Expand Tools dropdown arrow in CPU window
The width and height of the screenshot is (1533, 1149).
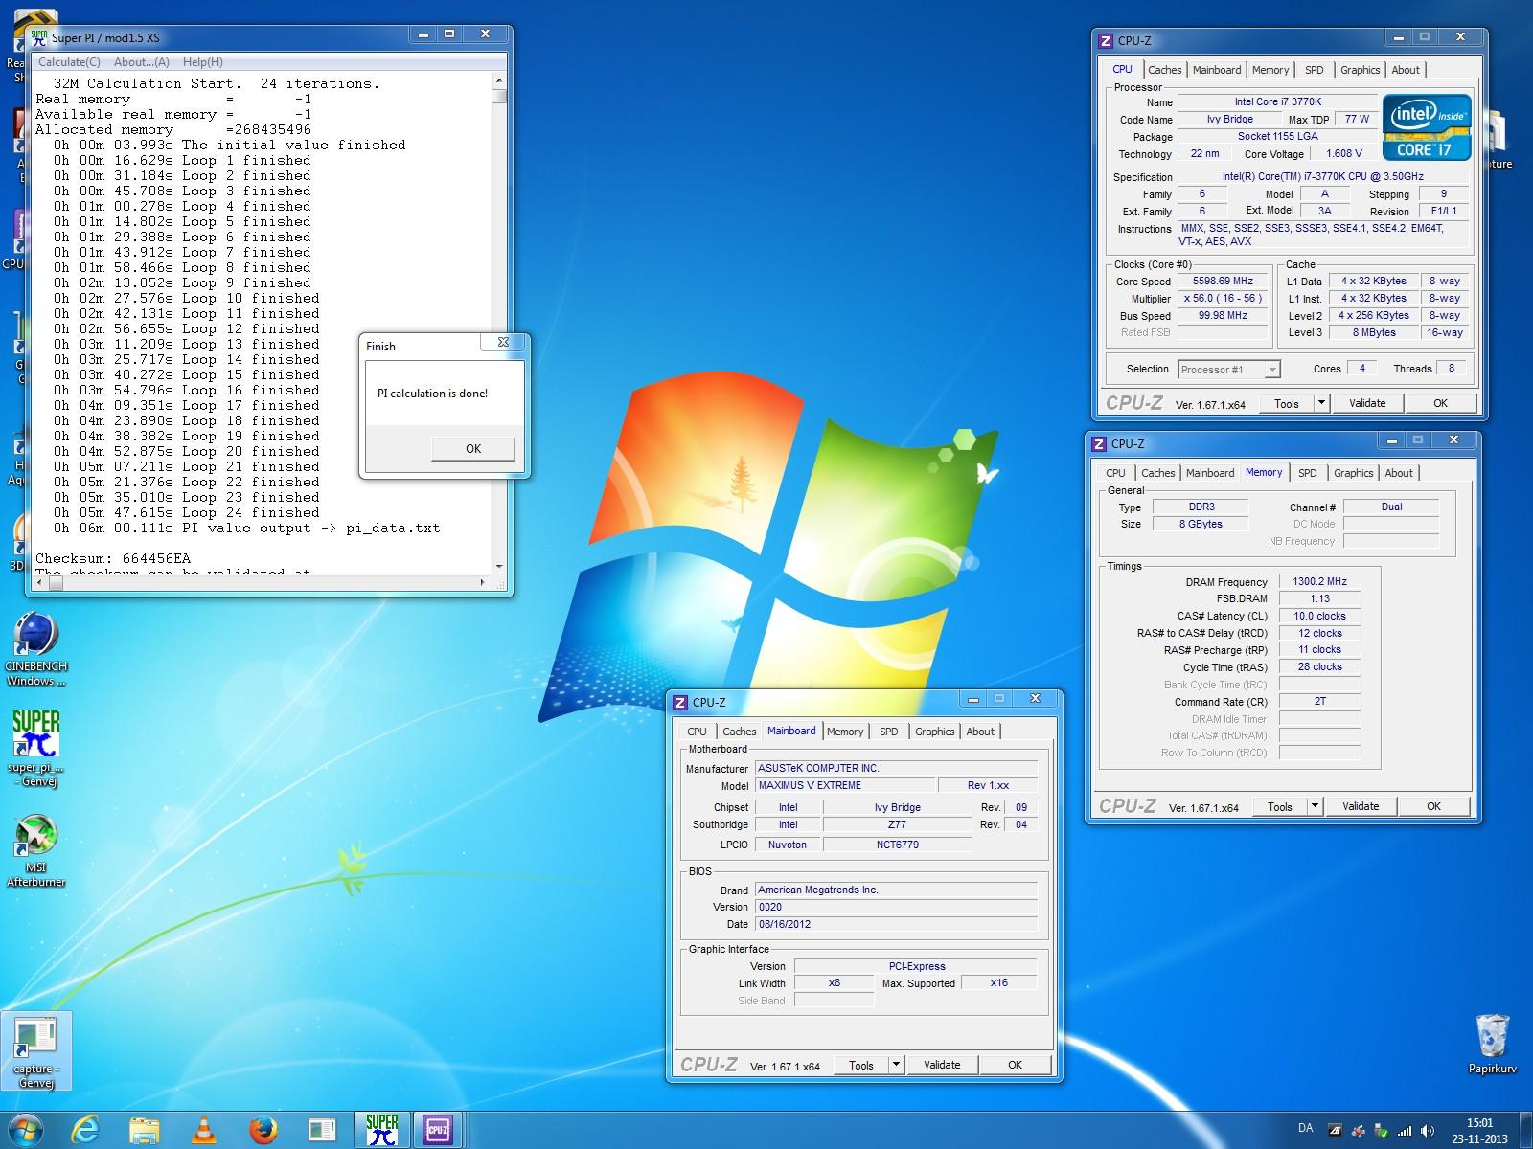click(1321, 403)
